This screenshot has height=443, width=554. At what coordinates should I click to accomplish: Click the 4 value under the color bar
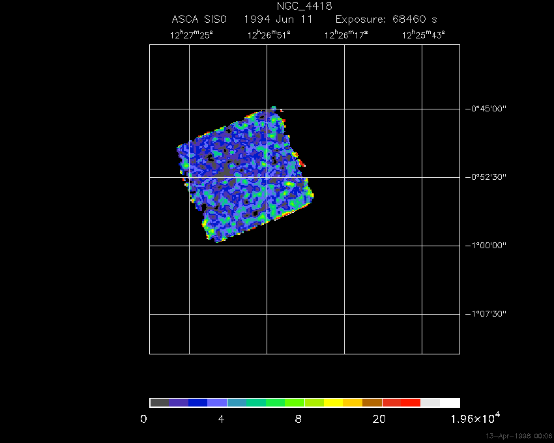coord(221,420)
